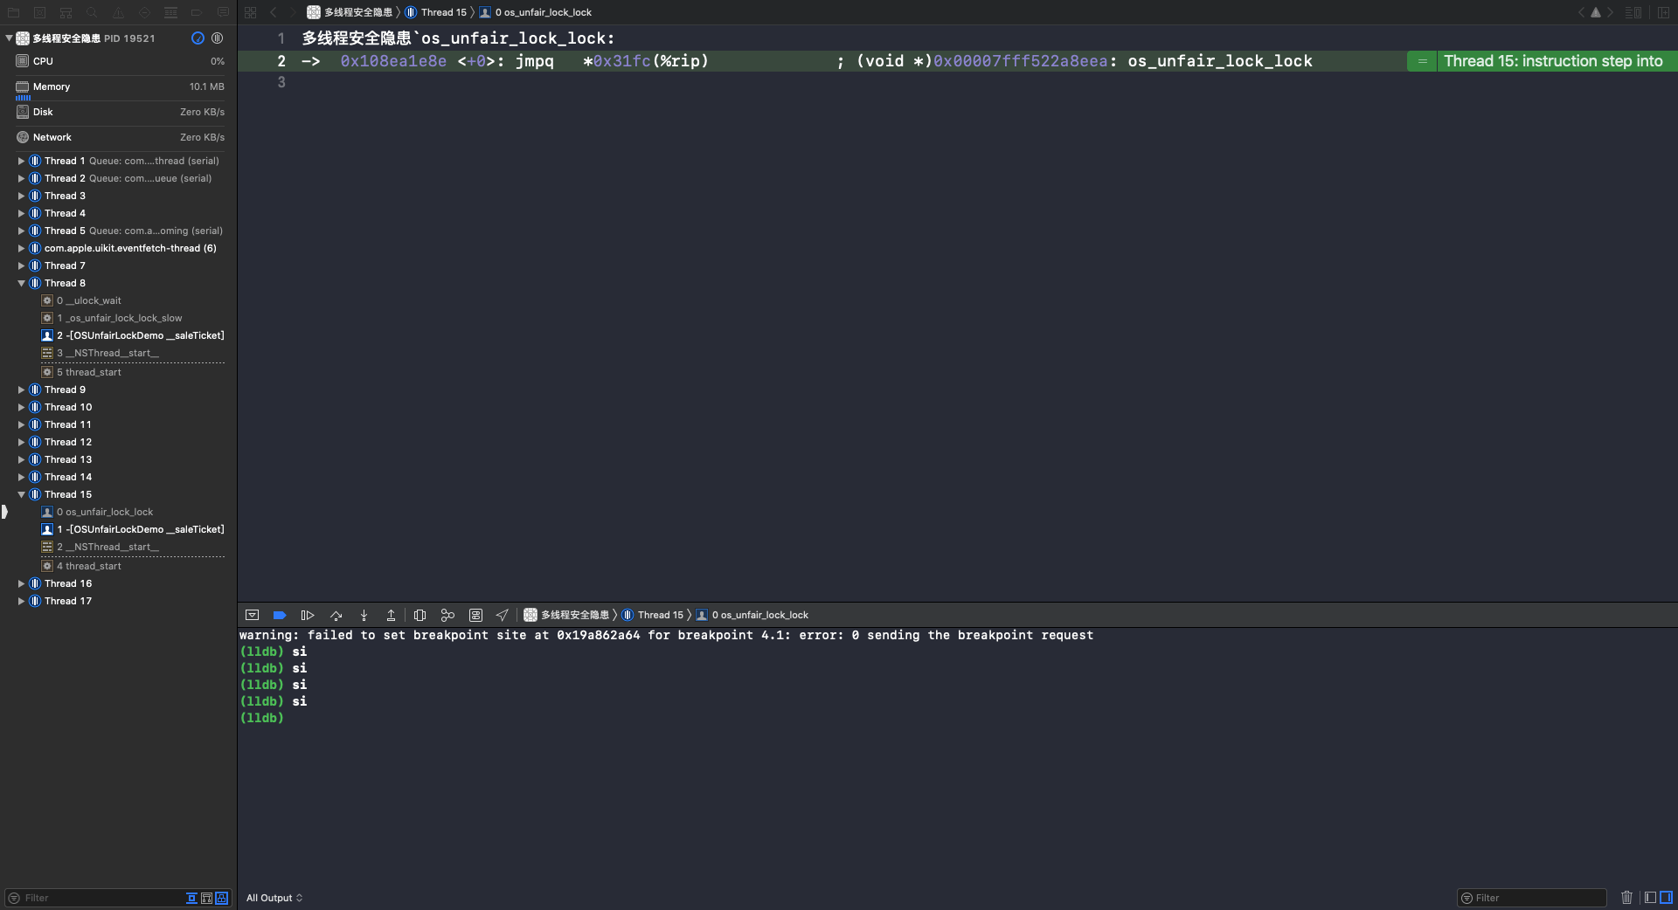Click Continue/pause program execution button
The width and height of the screenshot is (1678, 910).
coord(308,615)
